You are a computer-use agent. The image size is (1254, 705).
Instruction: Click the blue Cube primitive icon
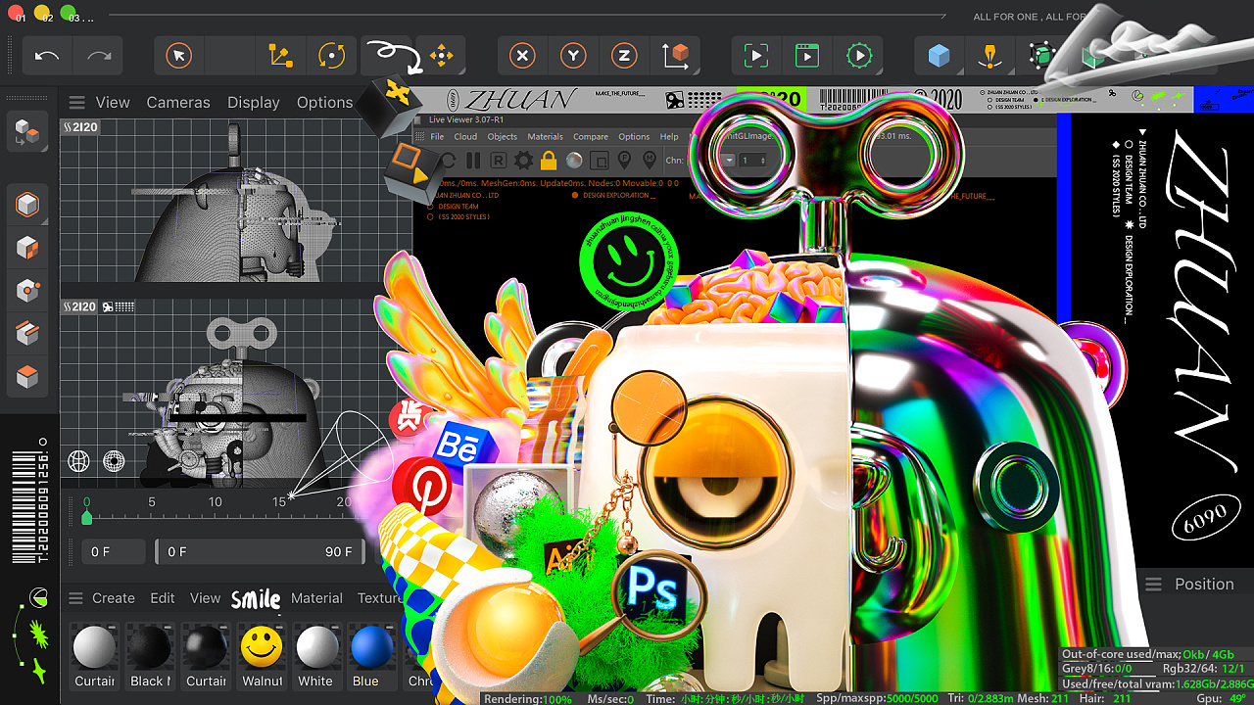tap(940, 56)
